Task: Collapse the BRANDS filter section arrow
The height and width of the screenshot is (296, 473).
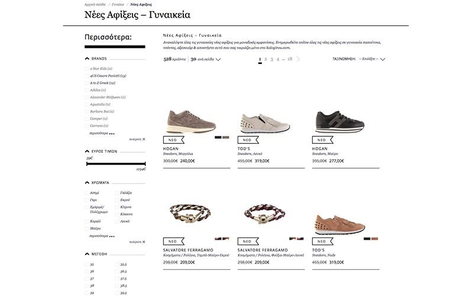Action: click(x=88, y=59)
